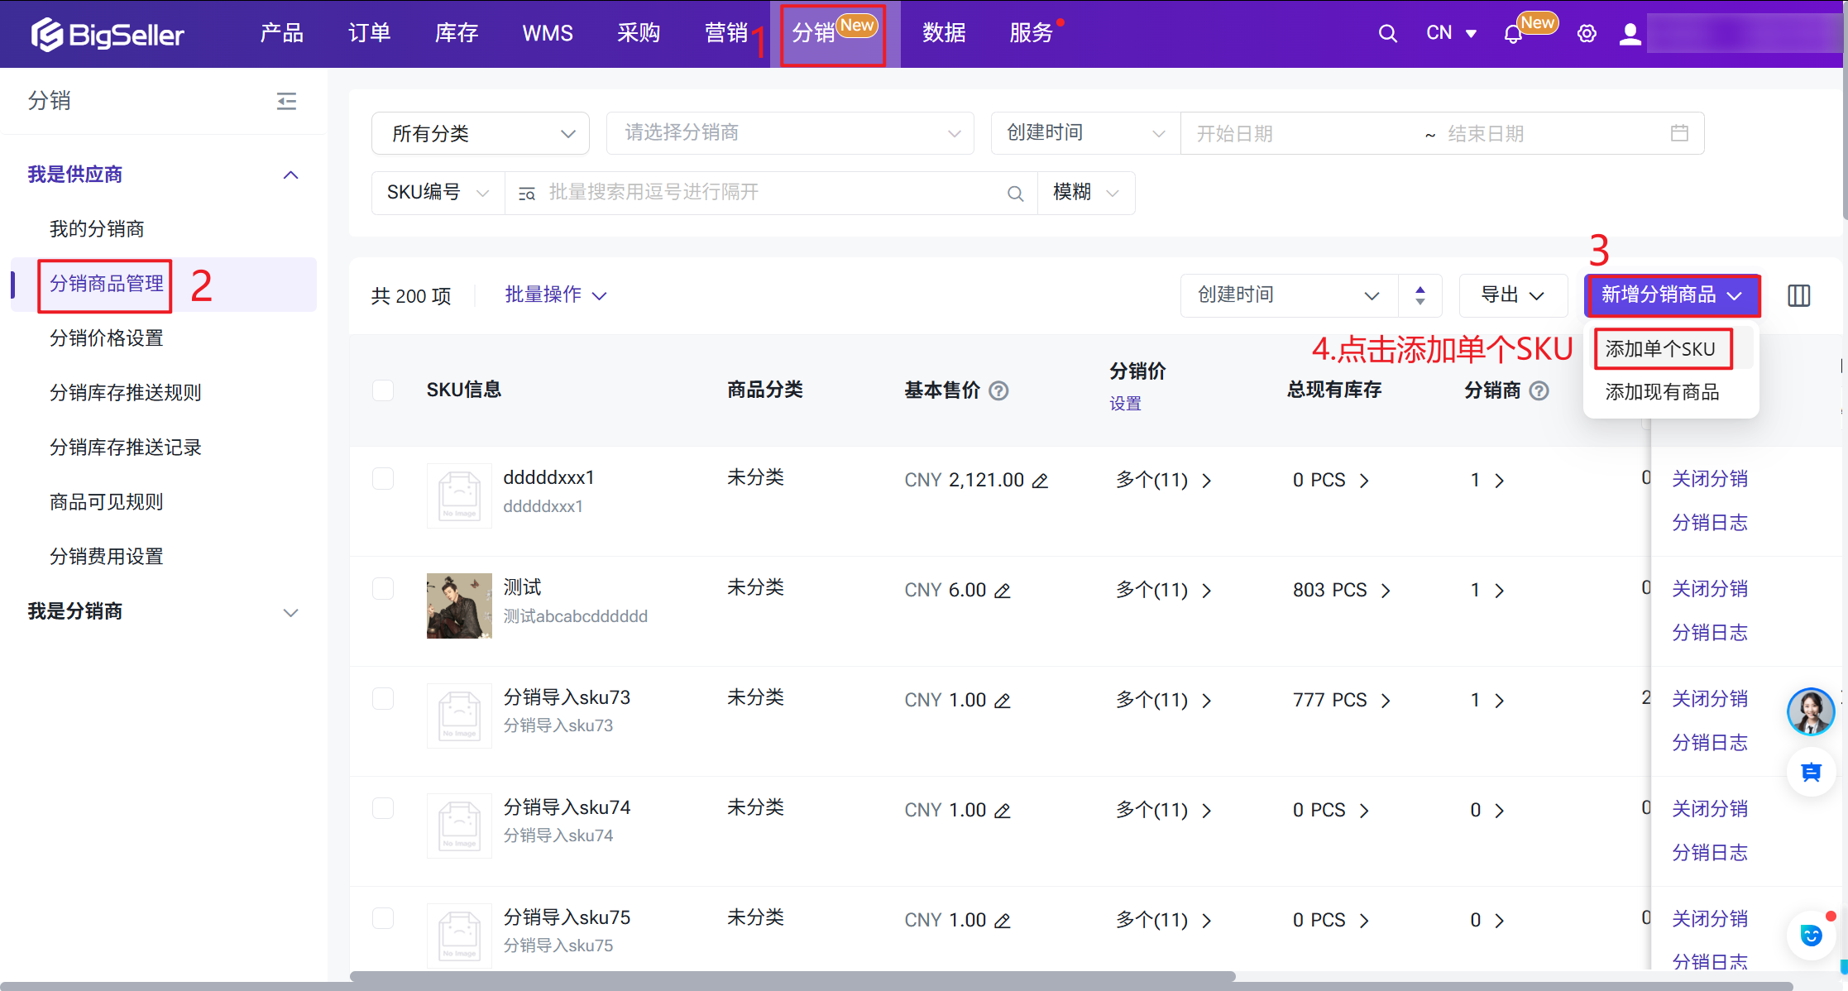The width and height of the screenshot is (1848, 991).
Task: Click the search magnifier icon in top bar
Action: coord(1387,34)
